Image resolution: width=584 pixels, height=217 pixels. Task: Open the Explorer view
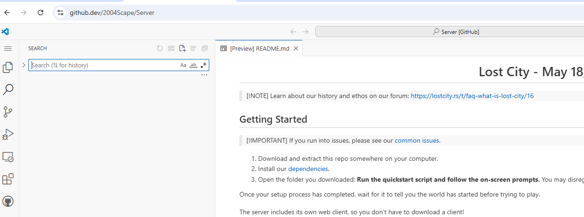8,67
